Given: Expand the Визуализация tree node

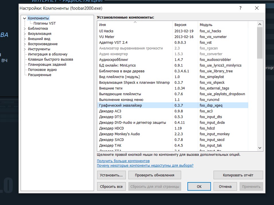Looking at the screenshot, I should click(x=25, y=34).
